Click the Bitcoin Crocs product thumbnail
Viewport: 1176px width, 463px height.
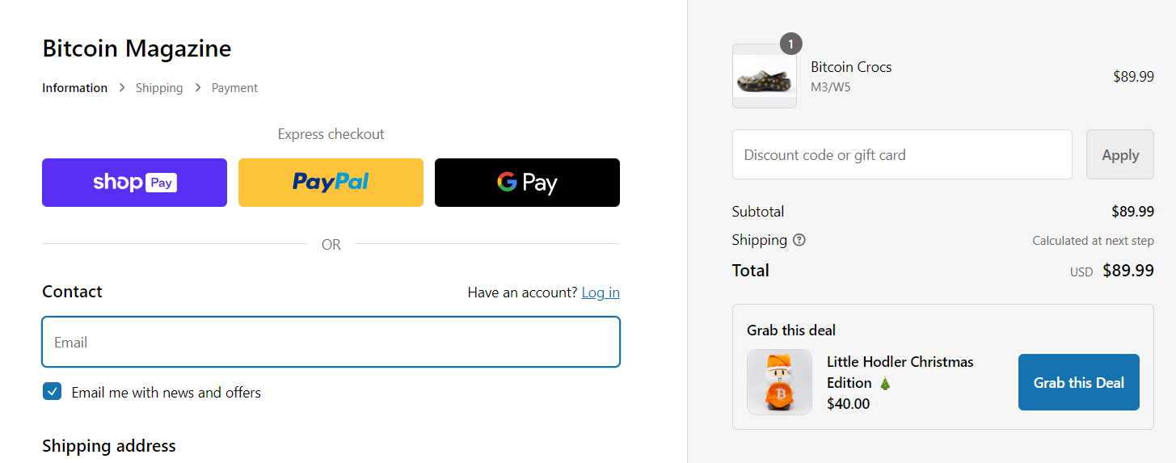click(764, 77)
